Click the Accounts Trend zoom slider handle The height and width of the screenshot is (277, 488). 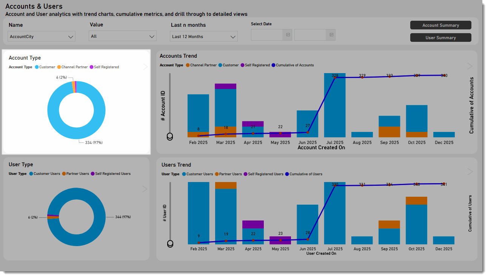[x=170, y=136]
